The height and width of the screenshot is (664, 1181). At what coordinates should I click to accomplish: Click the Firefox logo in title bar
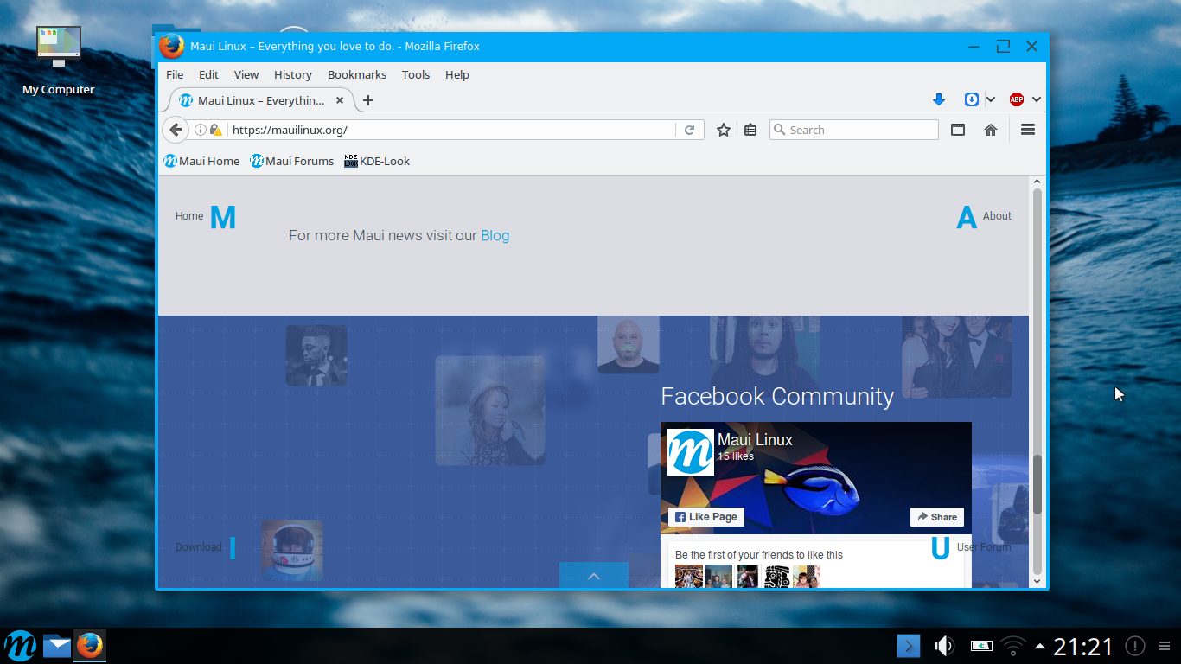click(171, 47)
